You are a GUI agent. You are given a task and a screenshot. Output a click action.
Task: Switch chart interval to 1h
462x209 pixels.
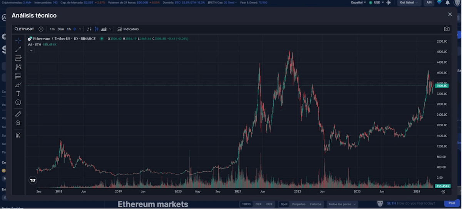pyautogui.click(x=69, y=29)
